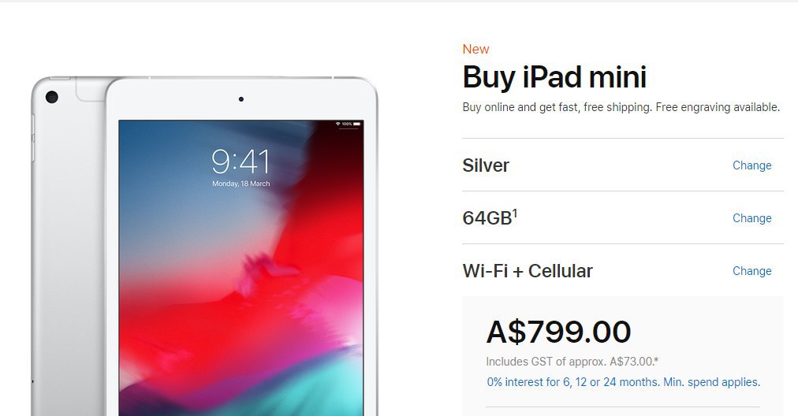This screenshot has height=416, width=798.
Task: Click the Wi-Fi icon on iPad screen
Action: [x=337, y=124]
